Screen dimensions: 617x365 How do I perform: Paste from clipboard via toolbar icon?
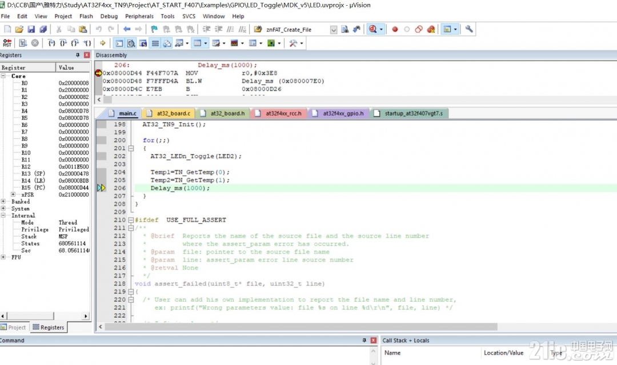pyautogui.click(x=83, y=29)
